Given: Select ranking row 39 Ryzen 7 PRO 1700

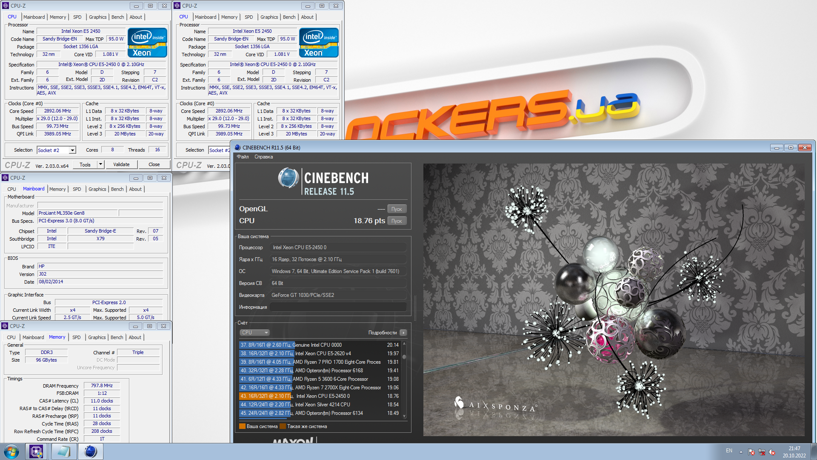Looking at the screenshot, I should [x=320, y=362].
